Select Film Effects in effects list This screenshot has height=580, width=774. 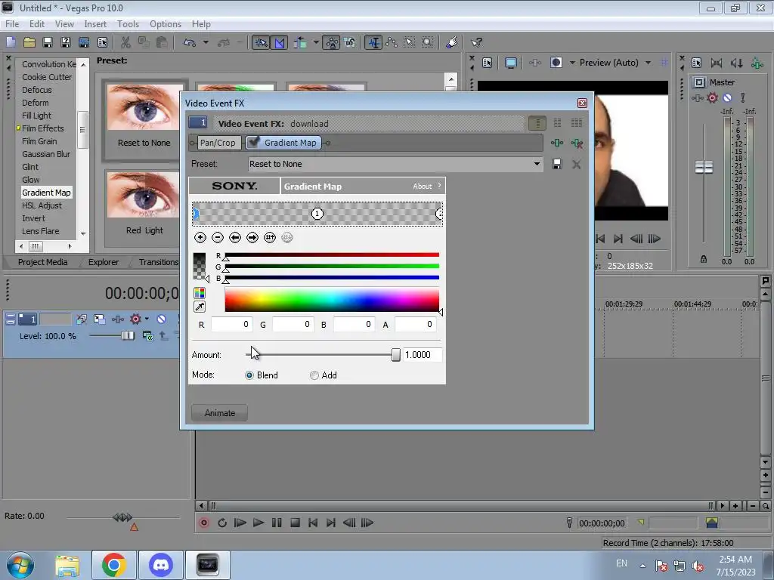43,128
